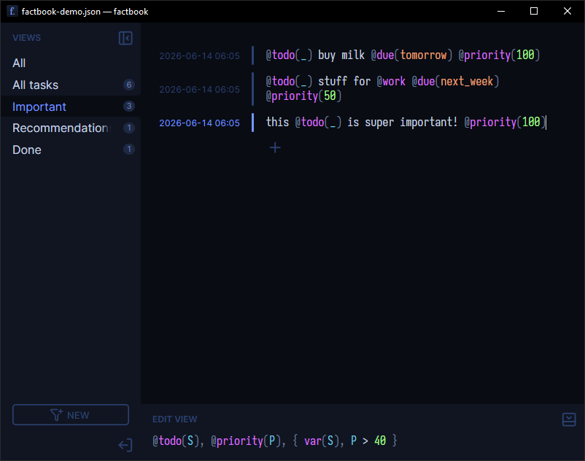Open the Done view
Screen dimensions: 585x461
pos(71,150)
